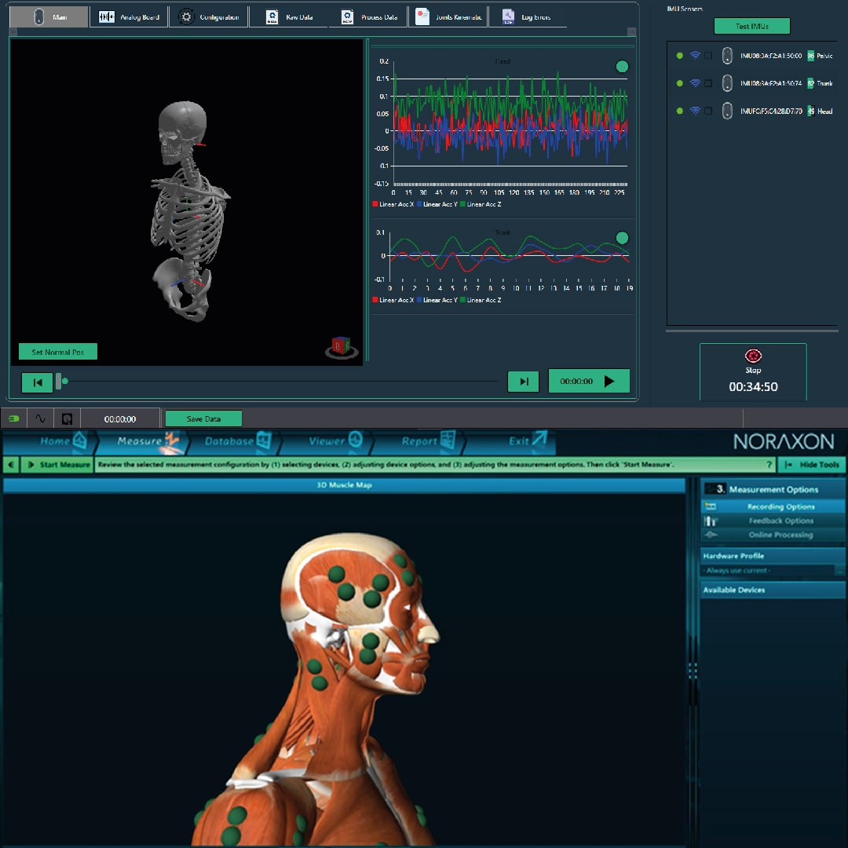Click the skip-to-start playback button
This screenshot has height=848, width=848.
point(37,382)
